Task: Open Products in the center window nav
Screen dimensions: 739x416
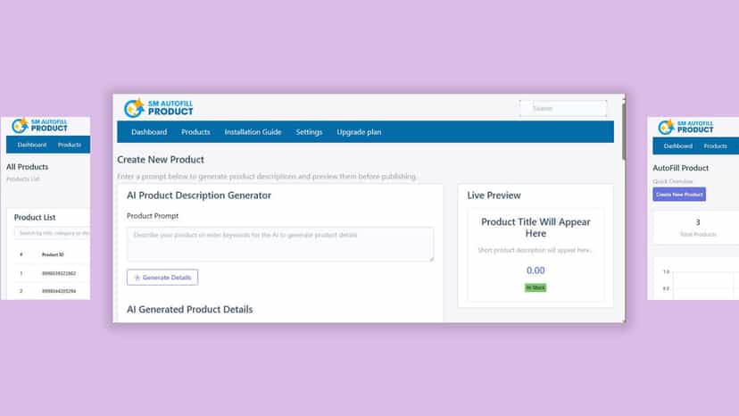Action: (195, 132)
